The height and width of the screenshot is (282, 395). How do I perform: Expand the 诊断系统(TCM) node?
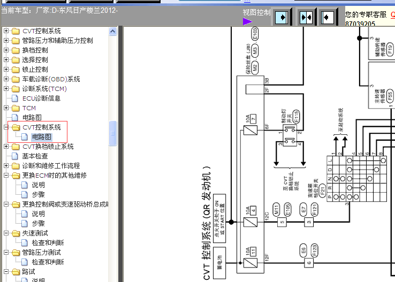6,89
